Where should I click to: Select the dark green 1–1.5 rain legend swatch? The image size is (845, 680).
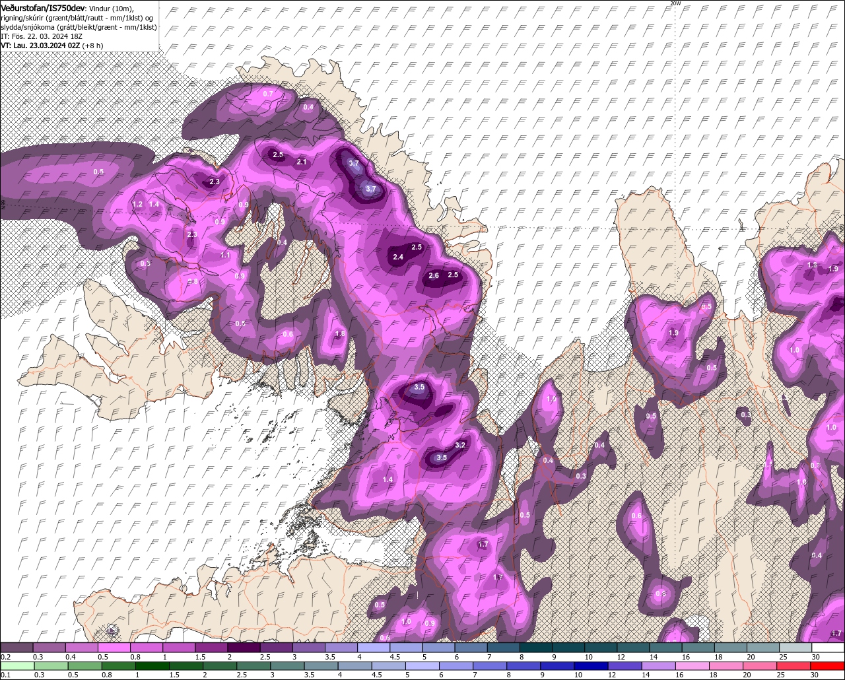click(152, 666)
